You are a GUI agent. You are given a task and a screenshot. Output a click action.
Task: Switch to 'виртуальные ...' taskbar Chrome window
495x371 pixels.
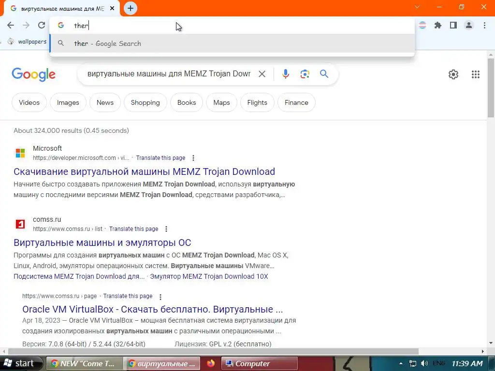(x=162, y=363)
